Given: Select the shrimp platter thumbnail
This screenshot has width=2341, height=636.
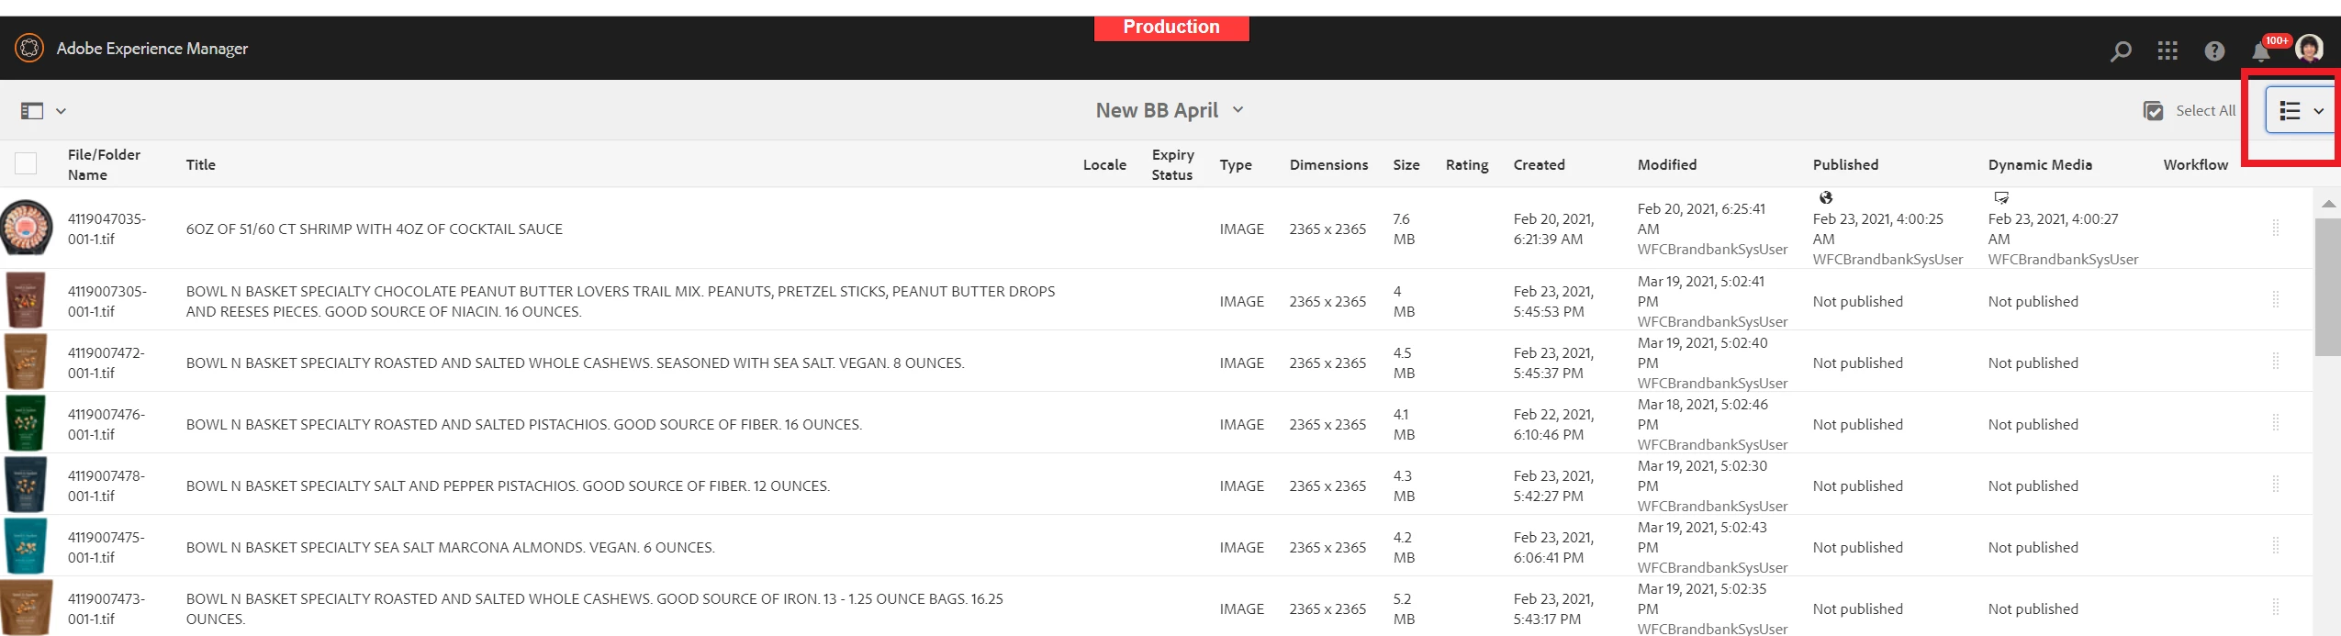Looking at the screenshot, I should [x=26, y=228].
